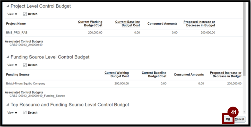Click Proposed Increase or Decrease header in funding table
The image size is (251, 127).
[x=226, y=75]
